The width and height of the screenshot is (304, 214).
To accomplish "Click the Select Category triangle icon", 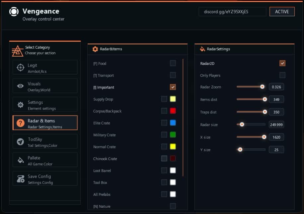I will pos(17,50).
